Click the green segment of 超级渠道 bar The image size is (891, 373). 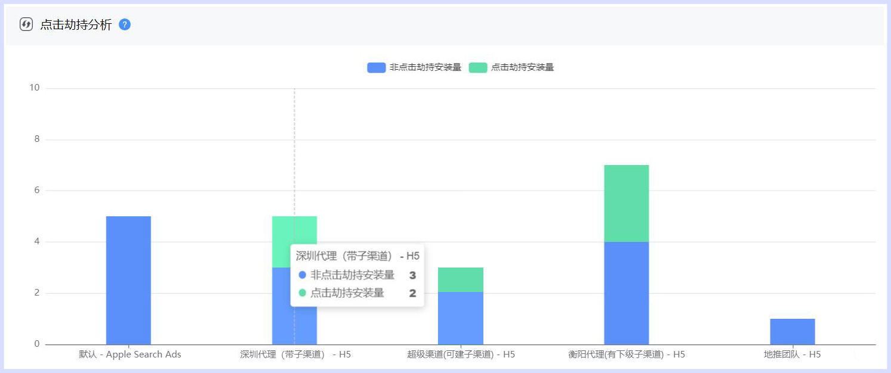click(461, 280)
